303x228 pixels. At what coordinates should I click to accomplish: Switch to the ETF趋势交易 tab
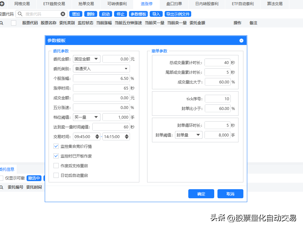click(54, 4)
